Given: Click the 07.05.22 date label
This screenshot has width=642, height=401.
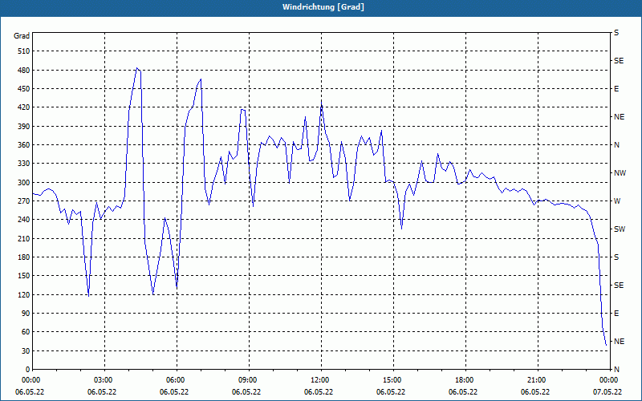Looking at the screenshot, I should (x=607, y=392).
